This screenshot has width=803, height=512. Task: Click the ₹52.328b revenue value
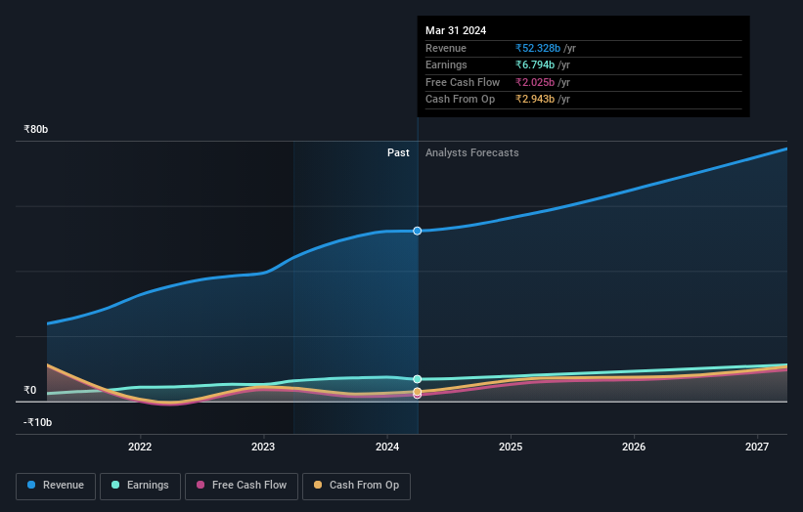[x=538, y=48]
